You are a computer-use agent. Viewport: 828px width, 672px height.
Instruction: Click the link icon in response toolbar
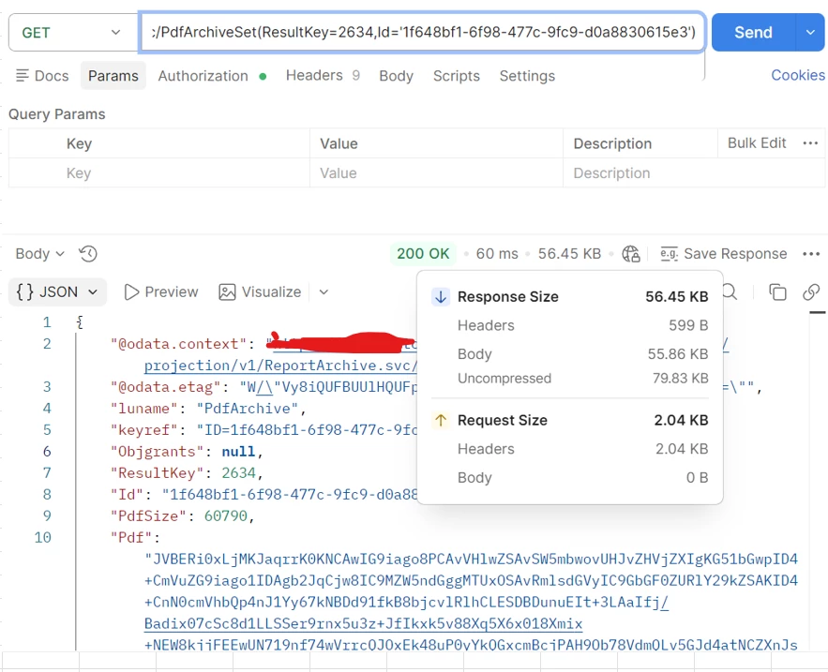coord(811,292)
